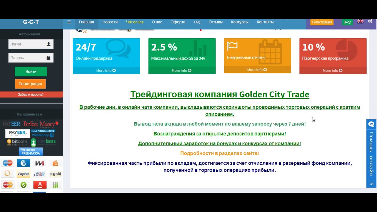The image size is (377, 212).
Task: Click the green bars payment icon
Action: tap(55, 185)
